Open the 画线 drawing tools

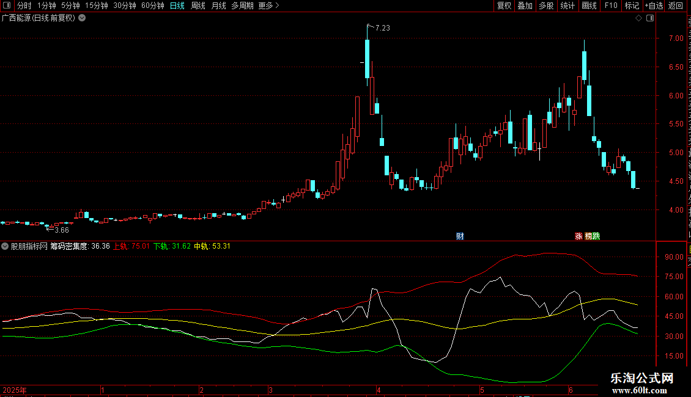point(589,5)
